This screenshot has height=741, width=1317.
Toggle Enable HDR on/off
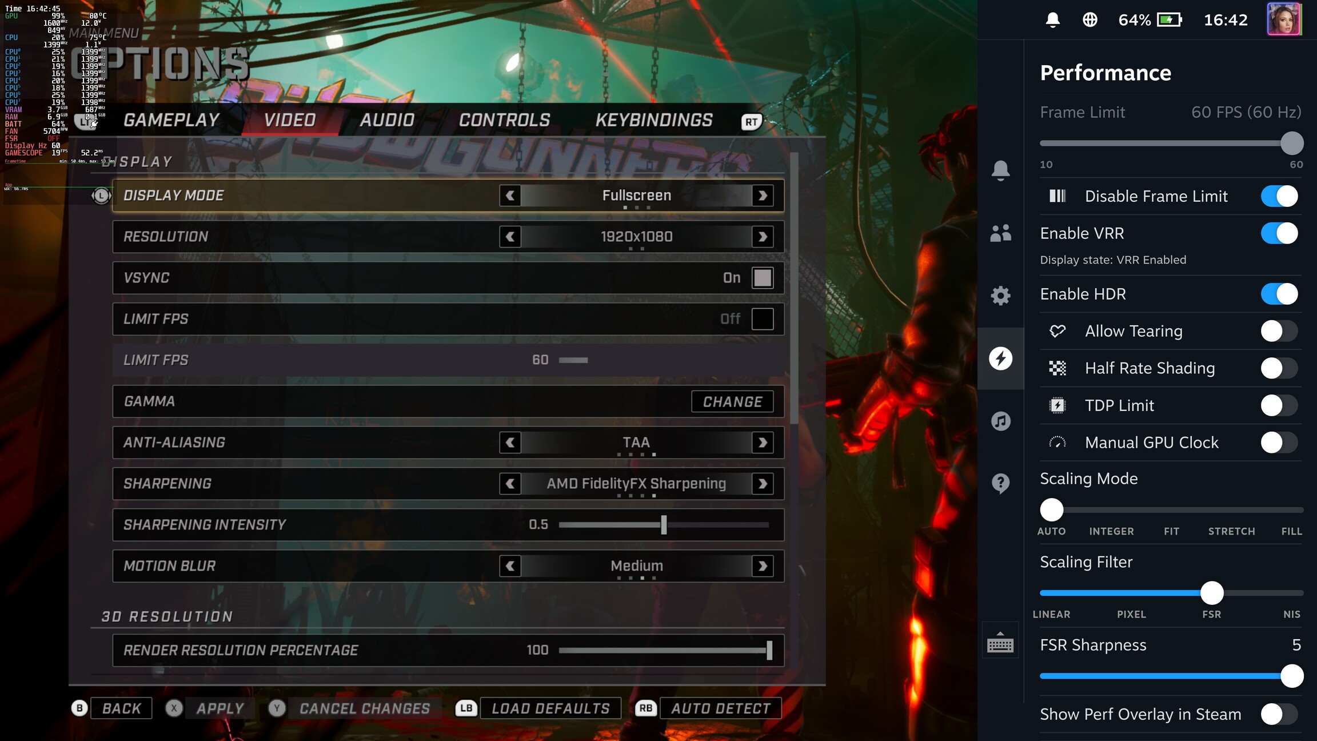point(1281,294)
